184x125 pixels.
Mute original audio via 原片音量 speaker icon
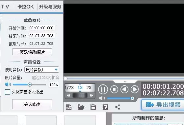click(x=8, y=84)
